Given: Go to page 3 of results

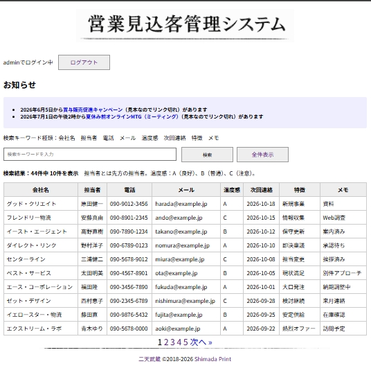Looking at the screenshot, I should coord(172,342).
